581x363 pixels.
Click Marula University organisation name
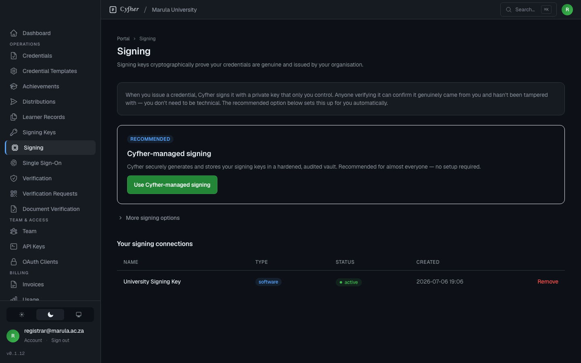(x=174, y=10)
